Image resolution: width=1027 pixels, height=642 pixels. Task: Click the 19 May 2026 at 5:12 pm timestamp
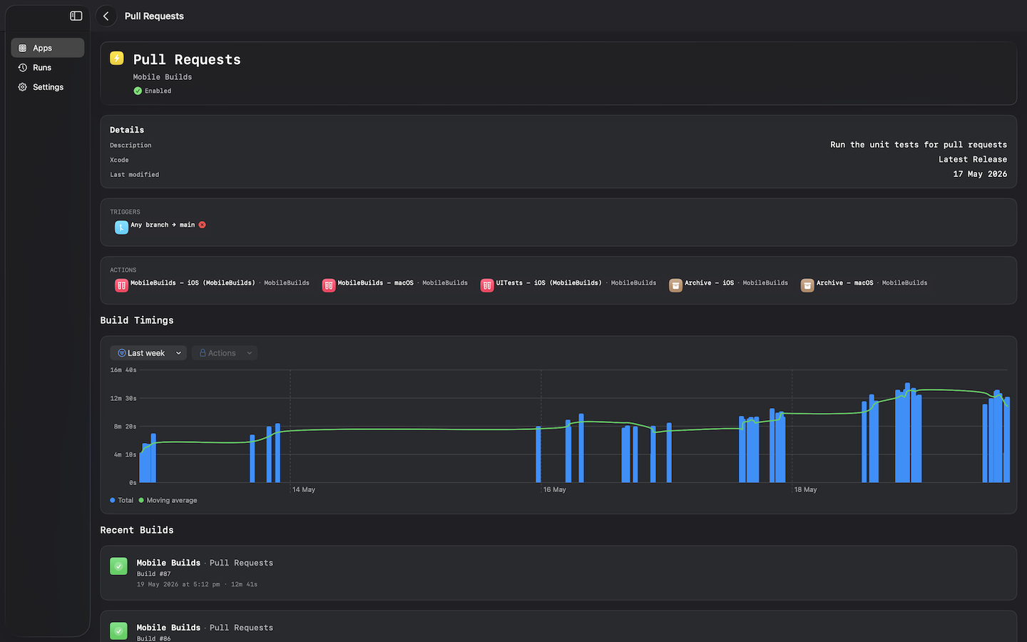point(178,584)
